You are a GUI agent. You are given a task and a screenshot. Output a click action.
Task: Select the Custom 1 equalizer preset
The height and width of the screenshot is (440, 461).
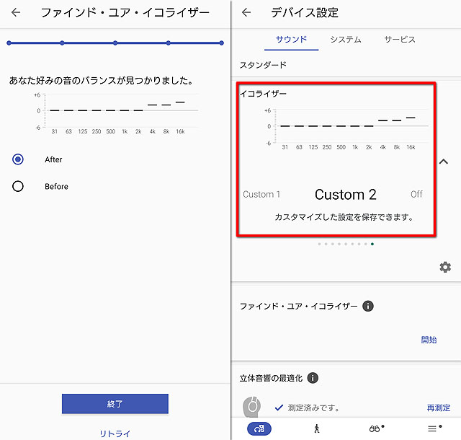pyautogui.click(x=261, y=195)
